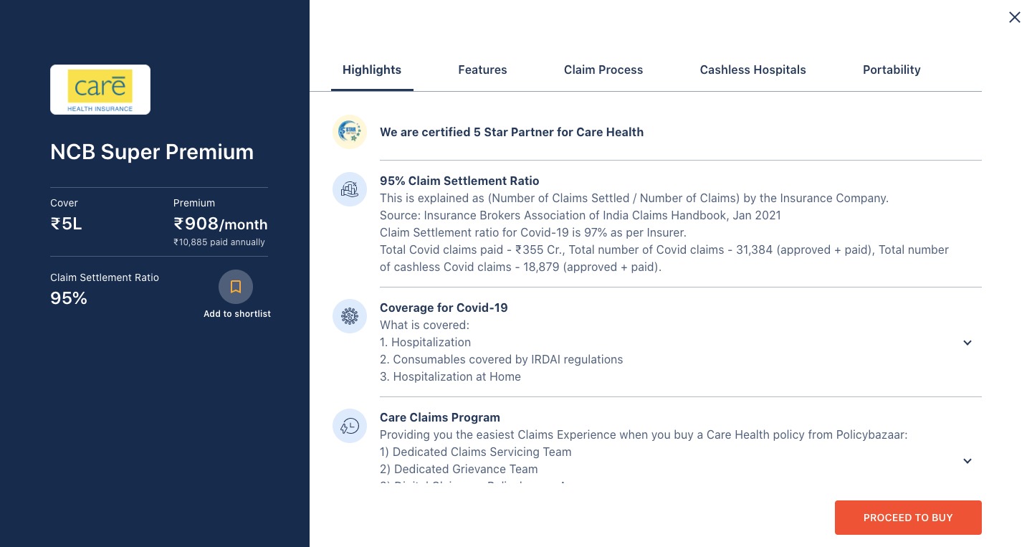Image resolution: width=1032 pixels, height=547 pixels.
Task: Click the Total Covid claims paid line
Action: pyautogui.click(x=664, y=258)
